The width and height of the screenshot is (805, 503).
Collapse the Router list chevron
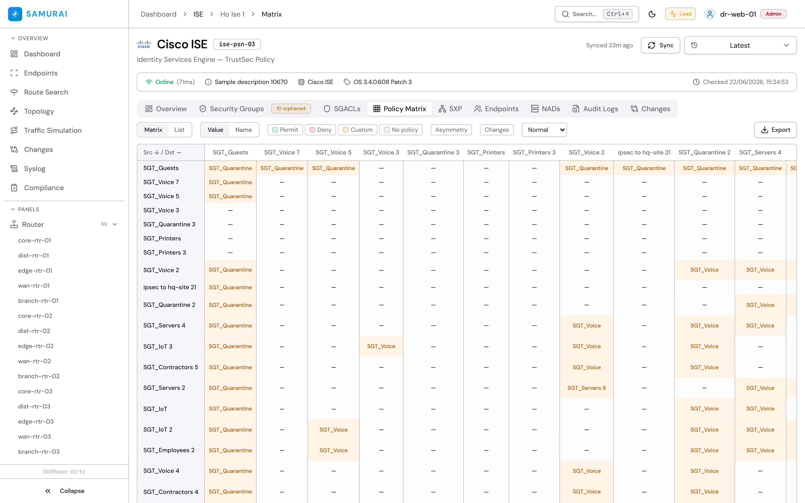click(115, 225)
